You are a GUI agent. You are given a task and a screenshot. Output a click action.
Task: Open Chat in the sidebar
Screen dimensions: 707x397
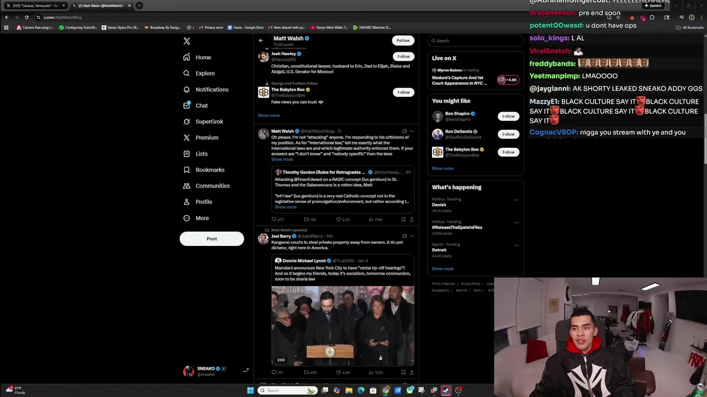click(x=196, y=105)
